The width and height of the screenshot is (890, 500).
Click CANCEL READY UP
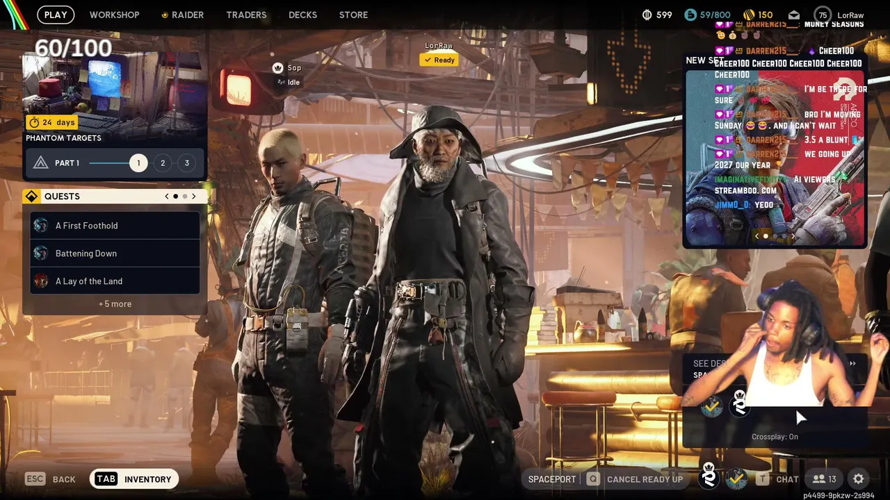pos(645,479)
